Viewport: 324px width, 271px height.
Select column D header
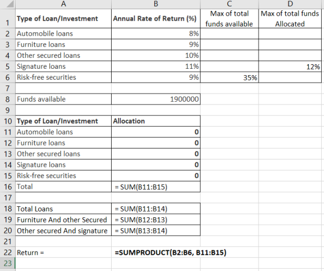click(290, 4)
